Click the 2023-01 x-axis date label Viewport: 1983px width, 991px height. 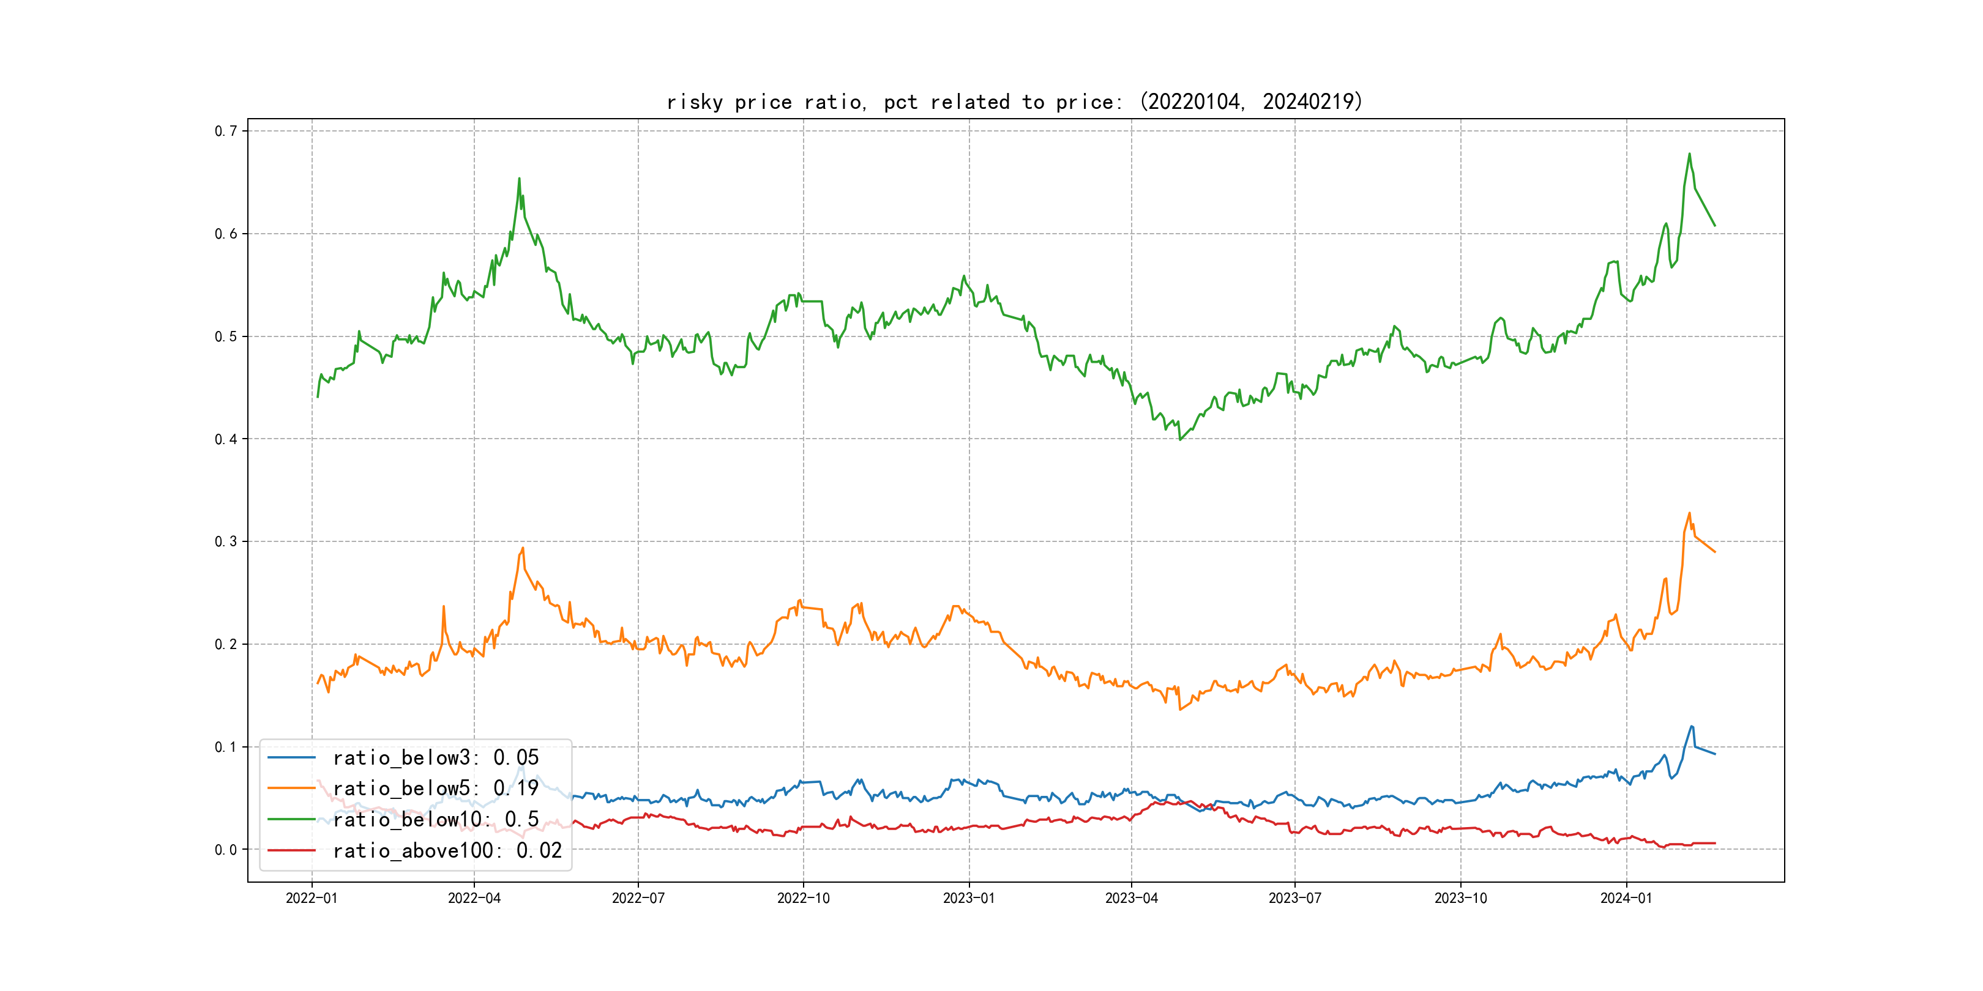(969, 899)
